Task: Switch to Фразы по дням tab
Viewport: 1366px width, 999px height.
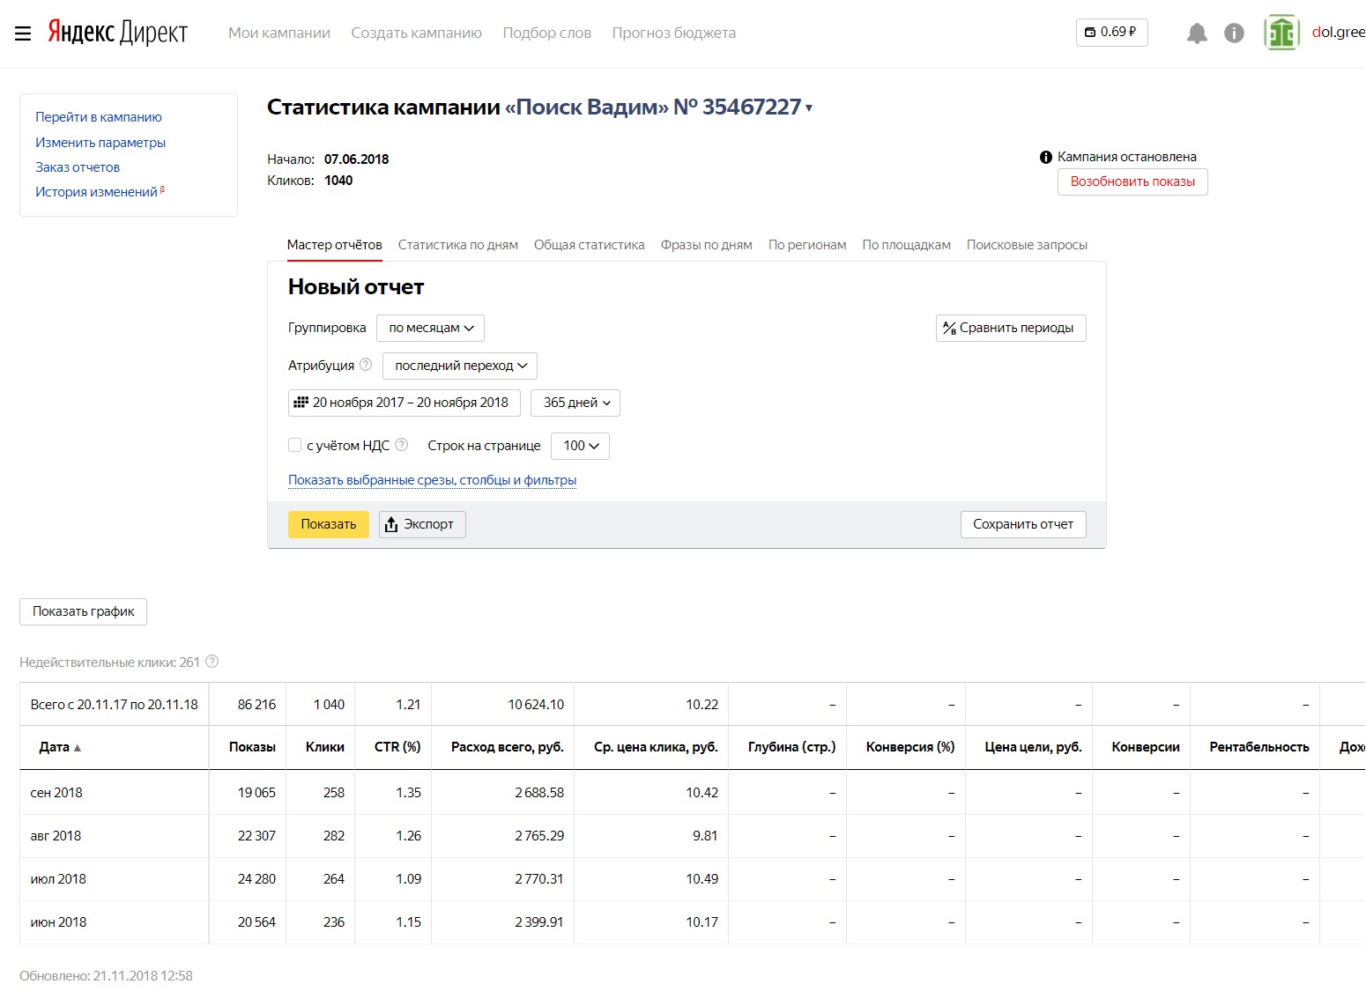Action: tap(707, 245)
